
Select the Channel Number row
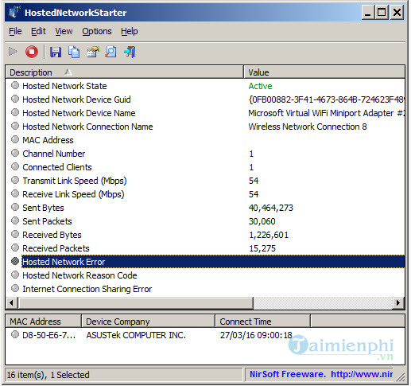pyautogui.click(x=205, y=154)
